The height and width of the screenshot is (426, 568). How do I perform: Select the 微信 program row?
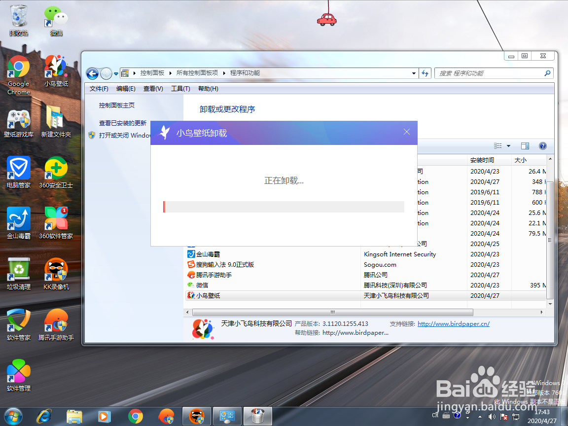tap(366, 285)
